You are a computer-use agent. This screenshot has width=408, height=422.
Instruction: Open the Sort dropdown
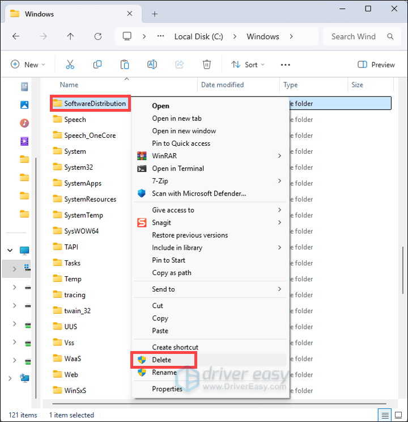(249, 65)
